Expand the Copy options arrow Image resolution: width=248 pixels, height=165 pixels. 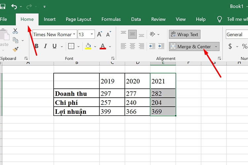click(x=23, y=41)
